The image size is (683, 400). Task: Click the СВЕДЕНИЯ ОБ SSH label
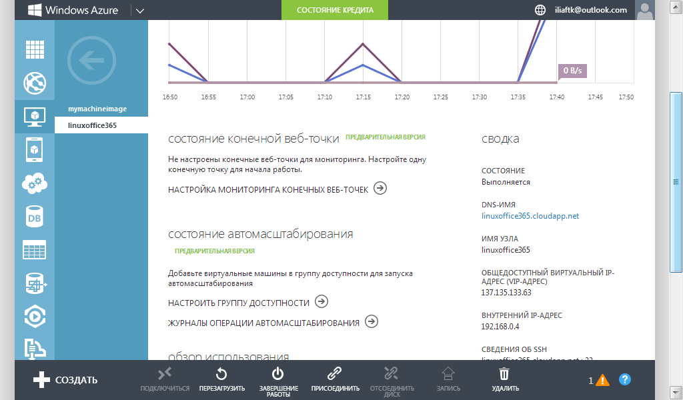(514, 349)
